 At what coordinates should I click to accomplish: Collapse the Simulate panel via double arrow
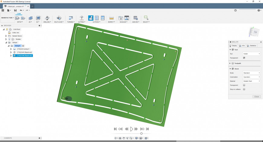261,42
